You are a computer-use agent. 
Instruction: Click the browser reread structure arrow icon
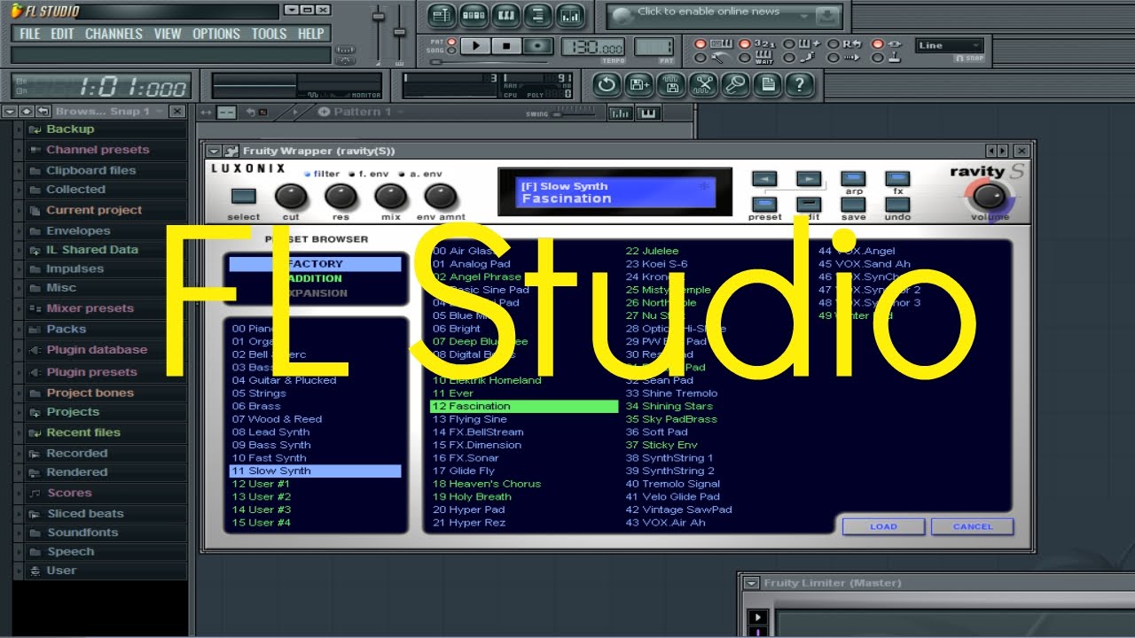[x=43, y=112]
